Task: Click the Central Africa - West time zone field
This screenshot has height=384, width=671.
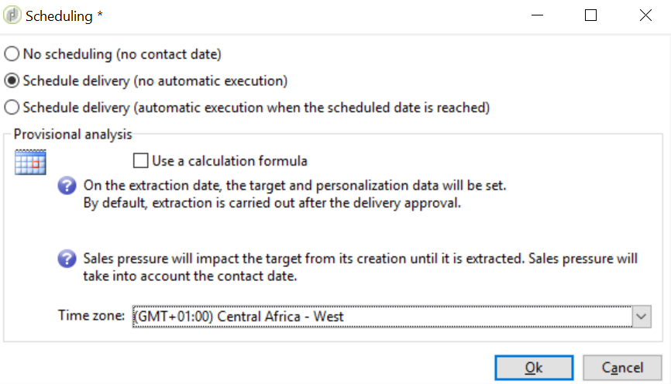Action: [381, 316]
